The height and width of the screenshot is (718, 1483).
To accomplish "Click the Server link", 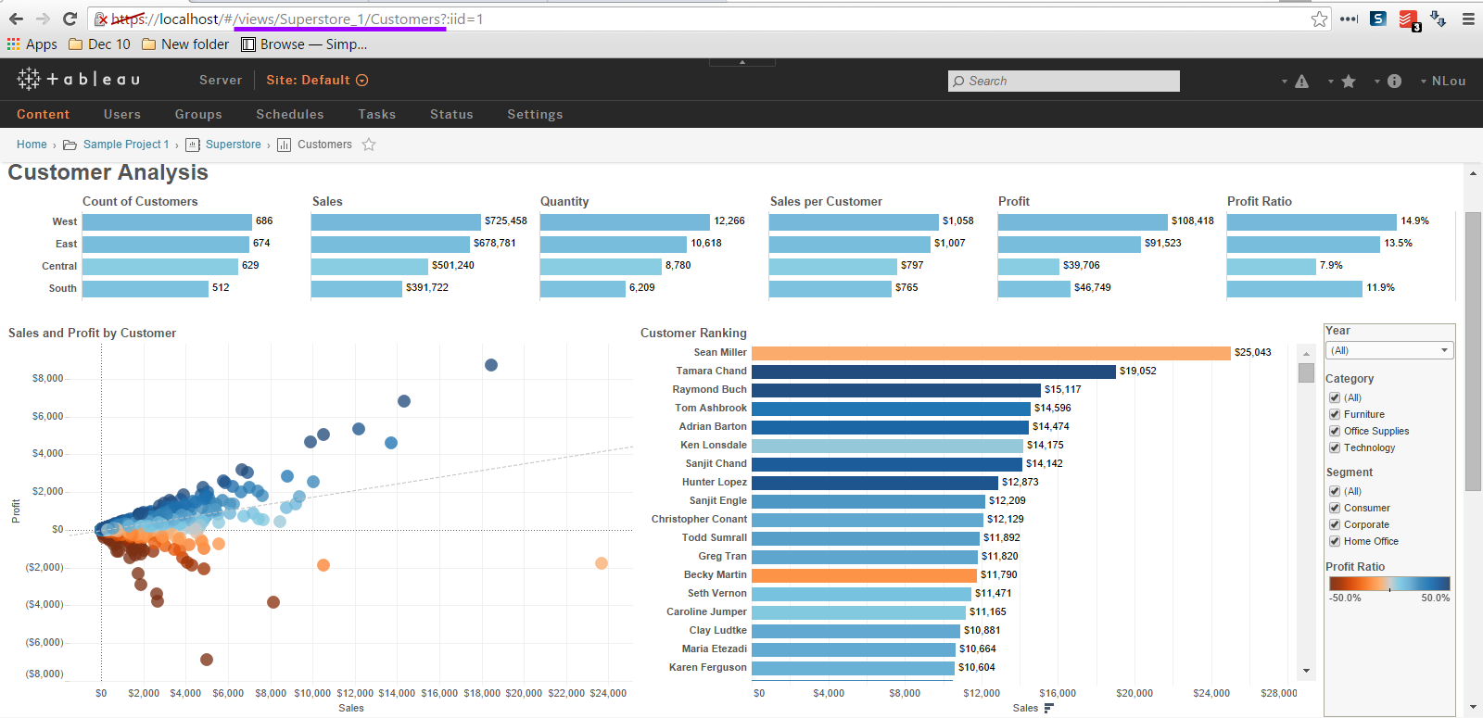I will (x=221, y=81).
